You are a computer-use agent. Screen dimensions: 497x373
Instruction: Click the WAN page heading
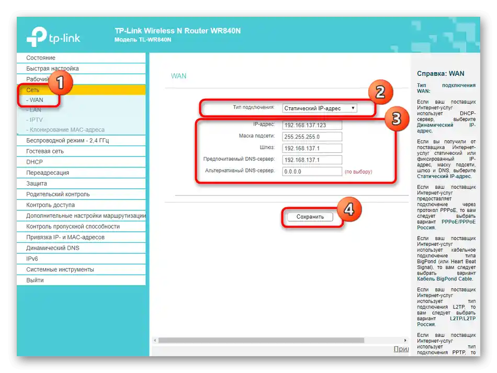pos(178,76)
